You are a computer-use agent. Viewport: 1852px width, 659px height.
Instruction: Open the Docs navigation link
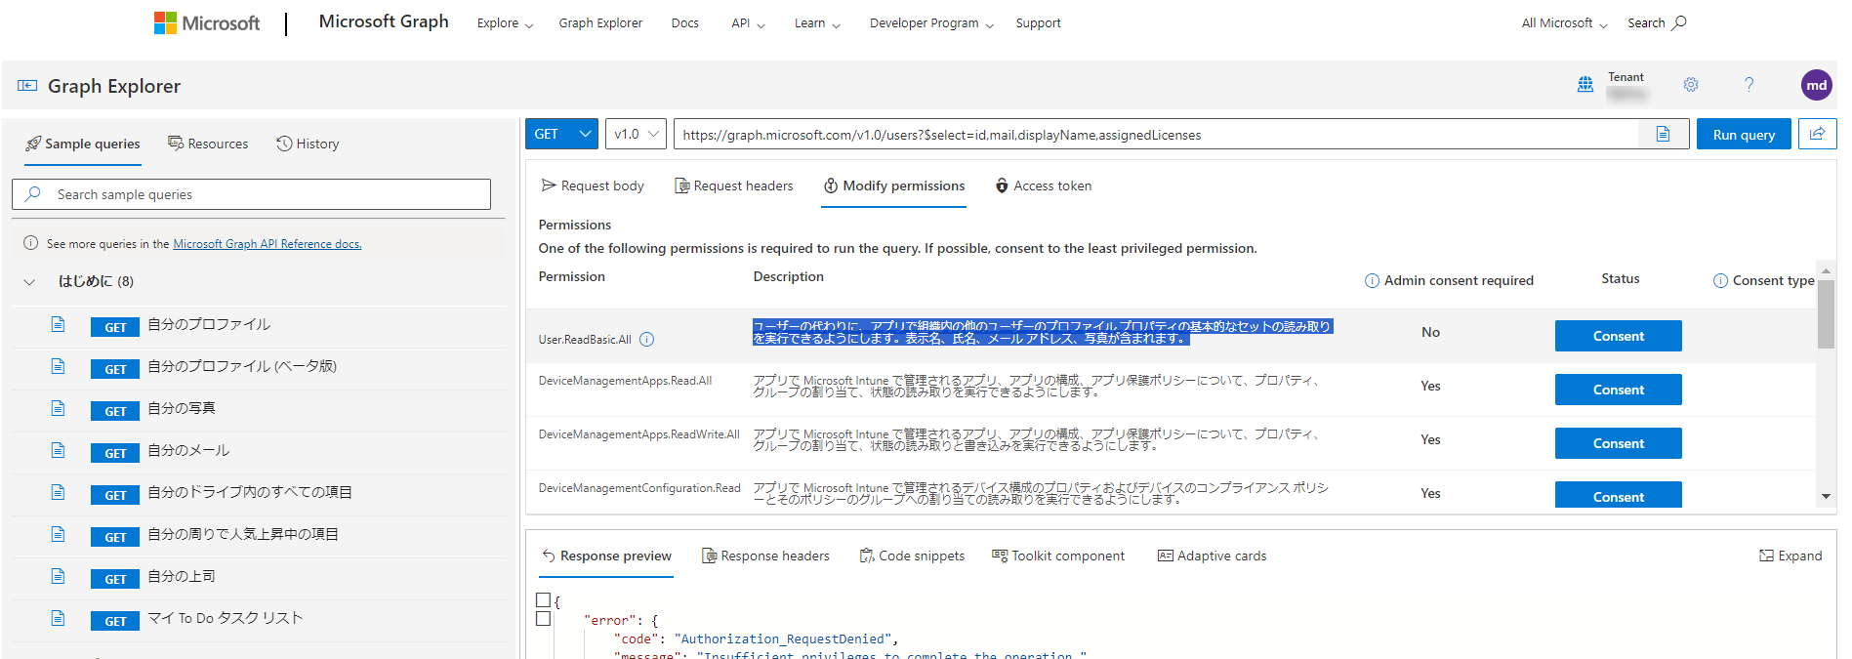[x=685, y=23]
